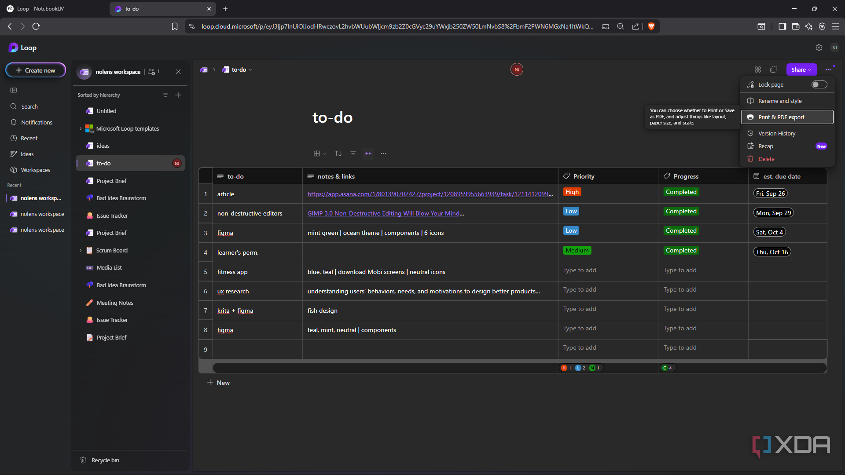Viewport: 845px width, 475px height.
Task: Collapse the sidebar panel icon
Action: click(x=14, y=90)
